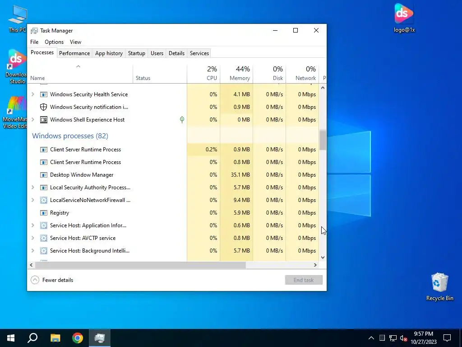The height and width of the screenshot is (347, 462).
Task: Open the File menu
Action: pos(34,42)
